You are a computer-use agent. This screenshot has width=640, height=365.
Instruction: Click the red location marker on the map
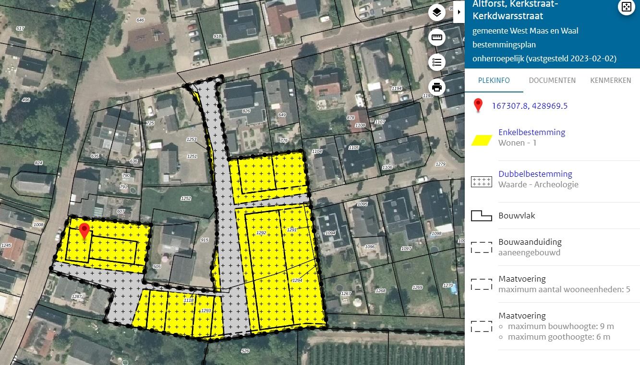[x=85, y=231]
